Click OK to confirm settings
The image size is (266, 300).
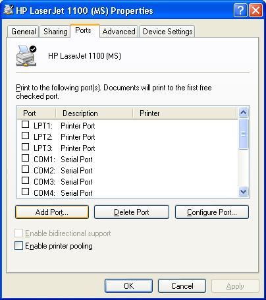pos(128,286)
